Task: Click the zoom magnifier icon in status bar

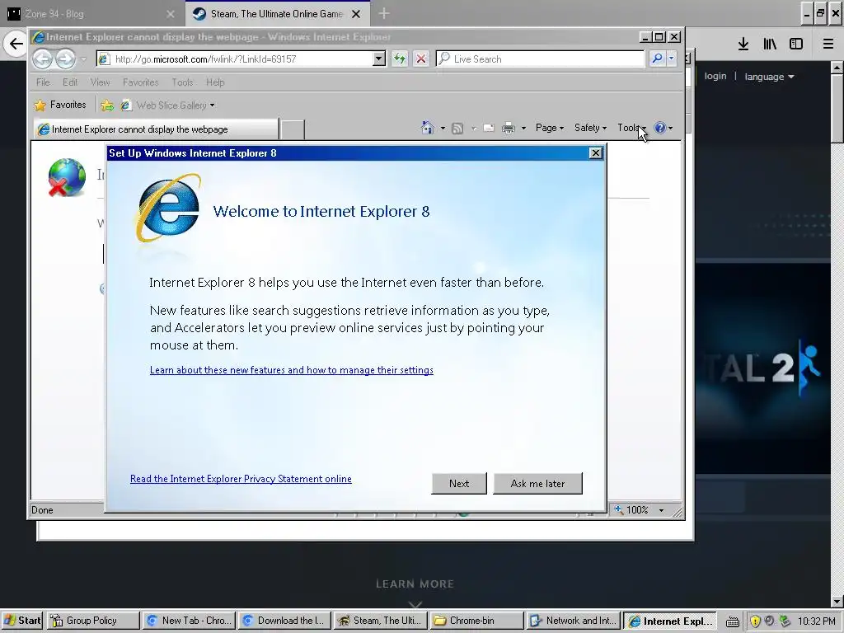Action: (619, 509)
